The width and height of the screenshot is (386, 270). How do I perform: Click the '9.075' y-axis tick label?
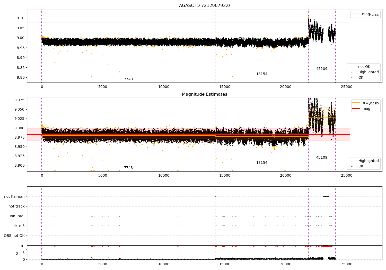point(20,100)
